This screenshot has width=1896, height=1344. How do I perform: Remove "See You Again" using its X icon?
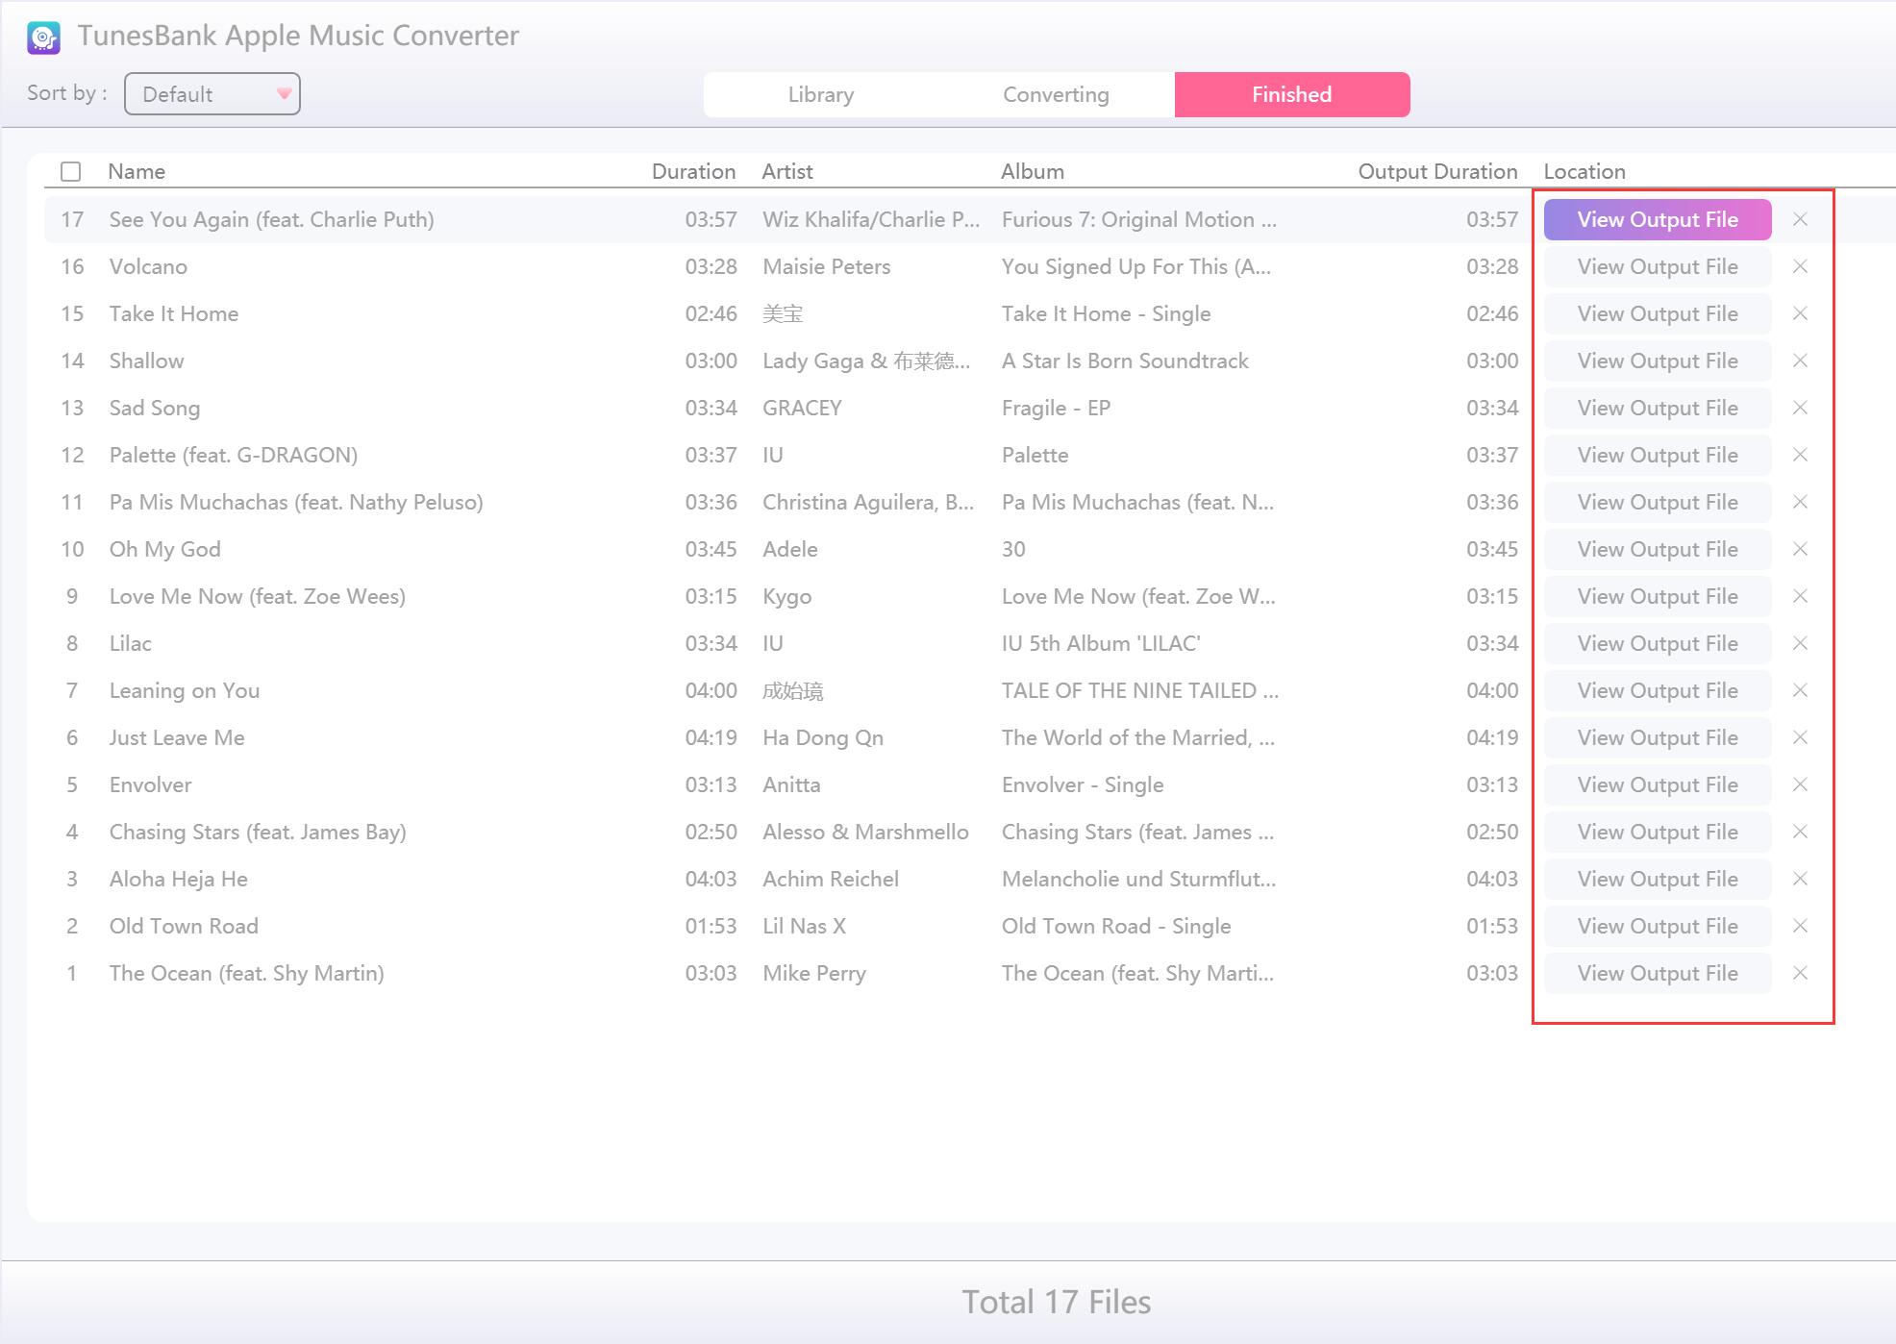[x=1801, y=219]
